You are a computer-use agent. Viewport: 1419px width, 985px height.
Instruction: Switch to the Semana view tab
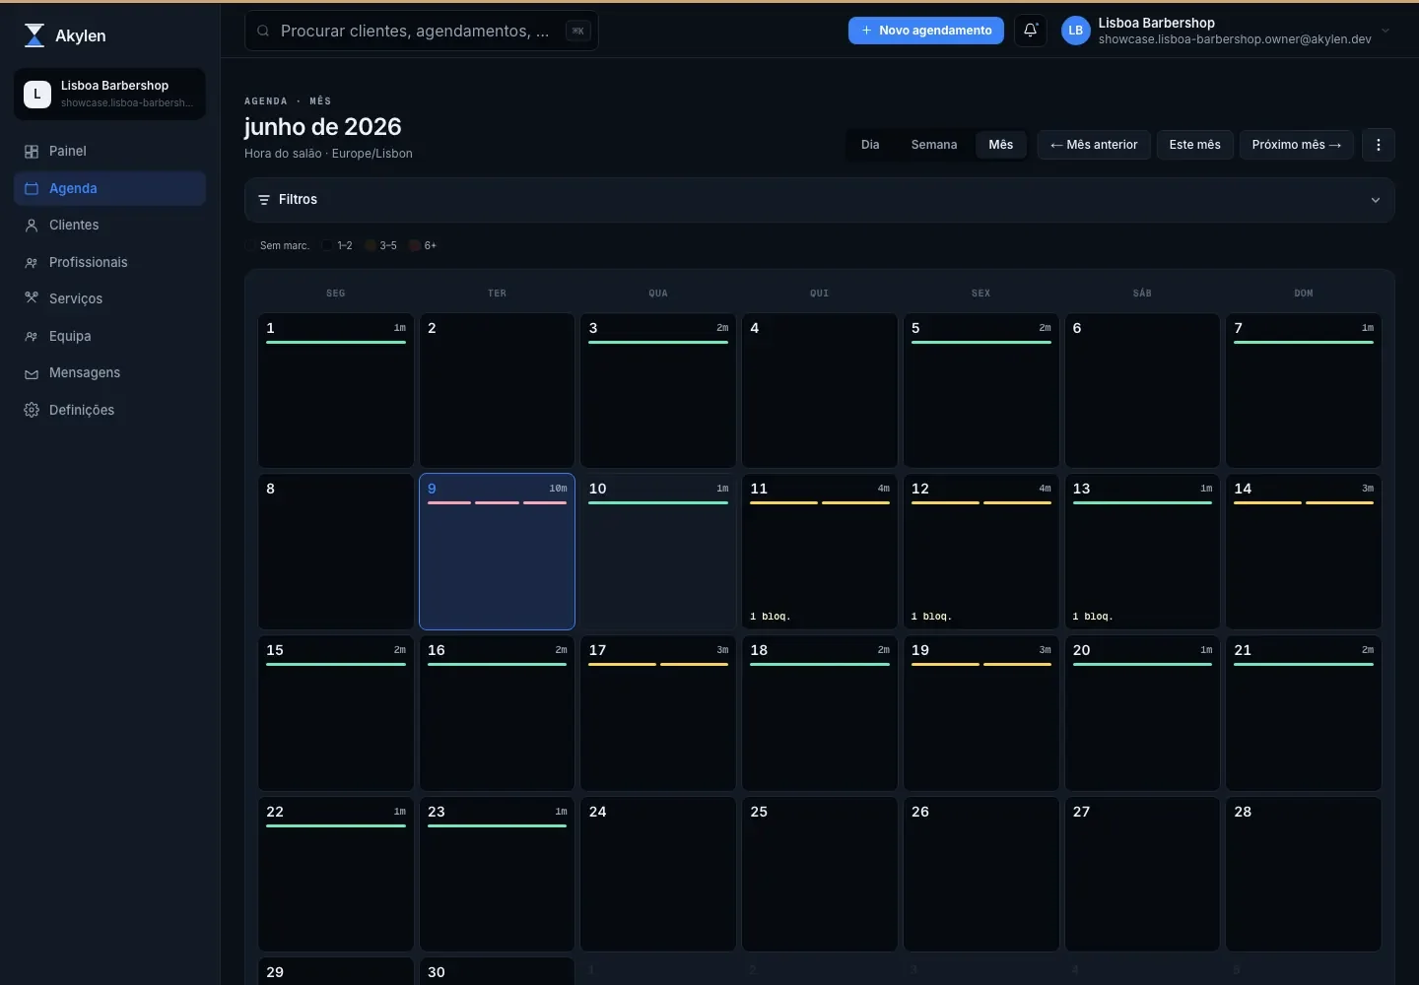934,145
